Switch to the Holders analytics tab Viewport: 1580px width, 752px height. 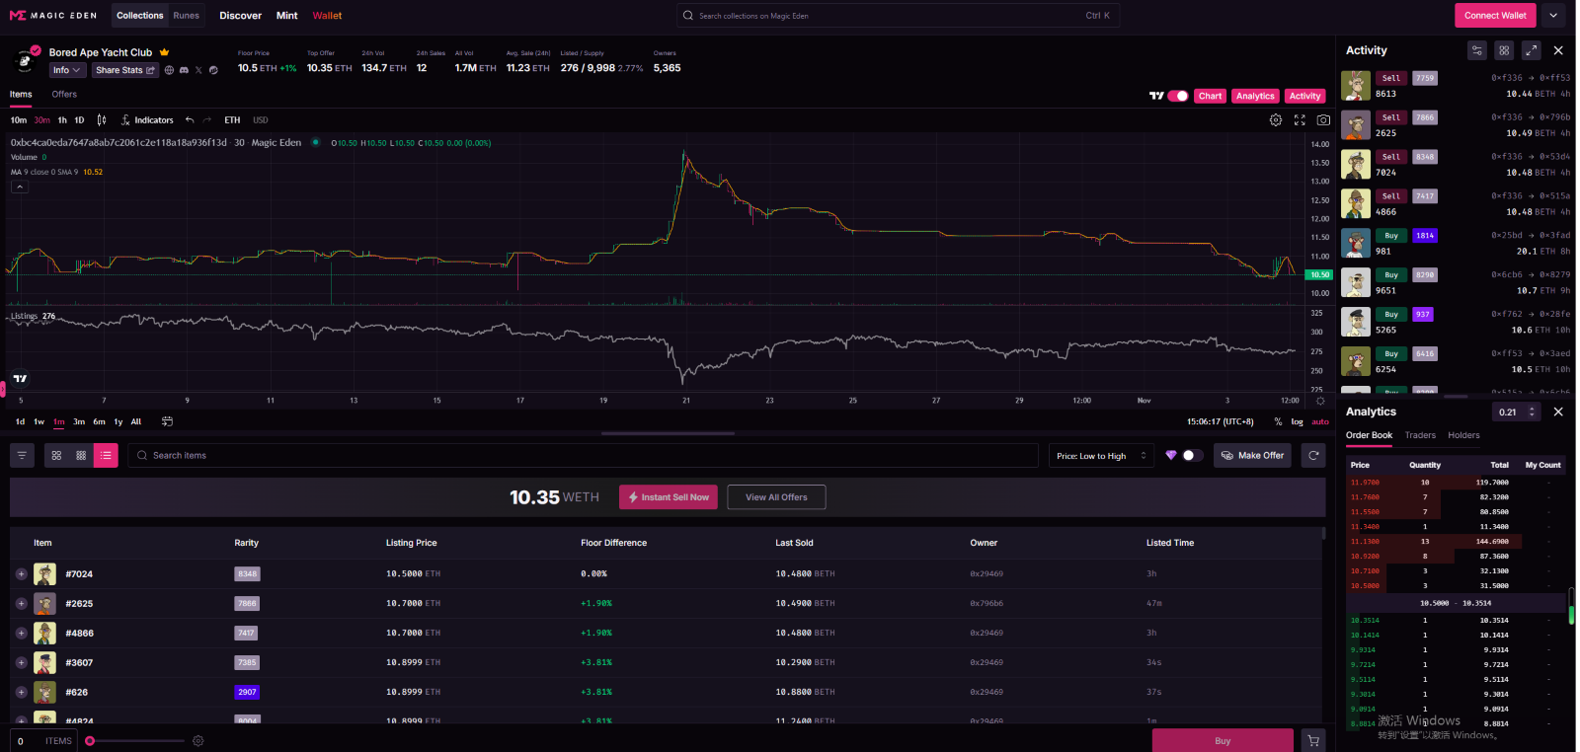pyautogui.click(x=1464, y=435)
